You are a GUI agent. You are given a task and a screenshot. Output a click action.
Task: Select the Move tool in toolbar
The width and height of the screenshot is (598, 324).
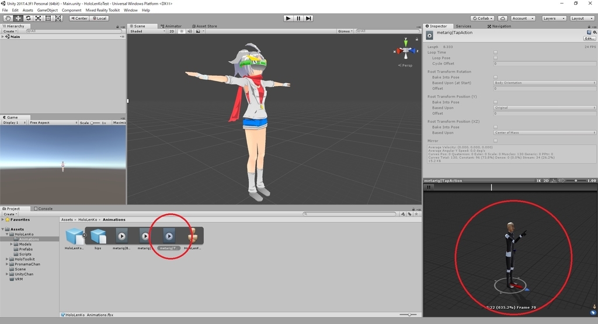tap(18, 18)
